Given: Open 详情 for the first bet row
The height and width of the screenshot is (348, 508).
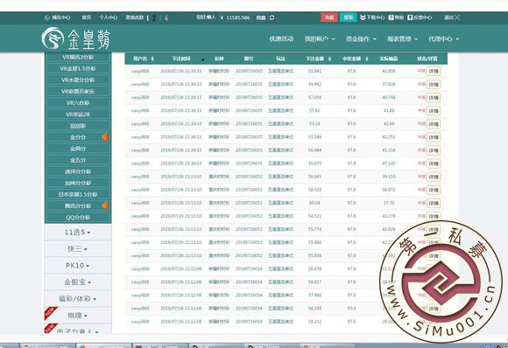Looking at the screenshot, I should point(434,71).
